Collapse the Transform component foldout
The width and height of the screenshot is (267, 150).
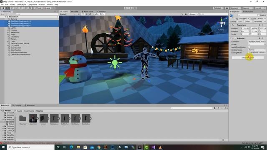[x=230, y=25]
